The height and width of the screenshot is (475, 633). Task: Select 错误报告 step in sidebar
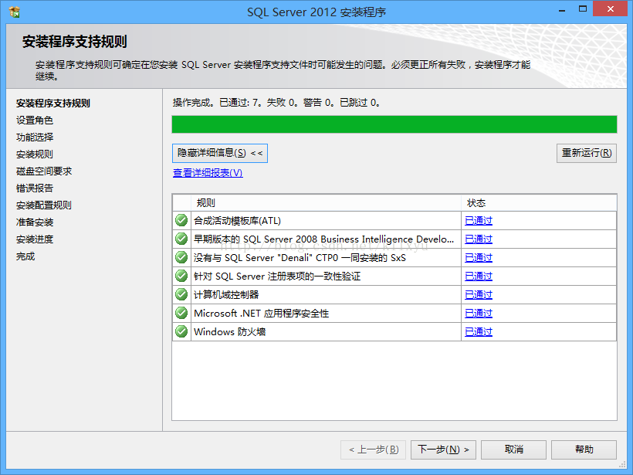point(35,188)
